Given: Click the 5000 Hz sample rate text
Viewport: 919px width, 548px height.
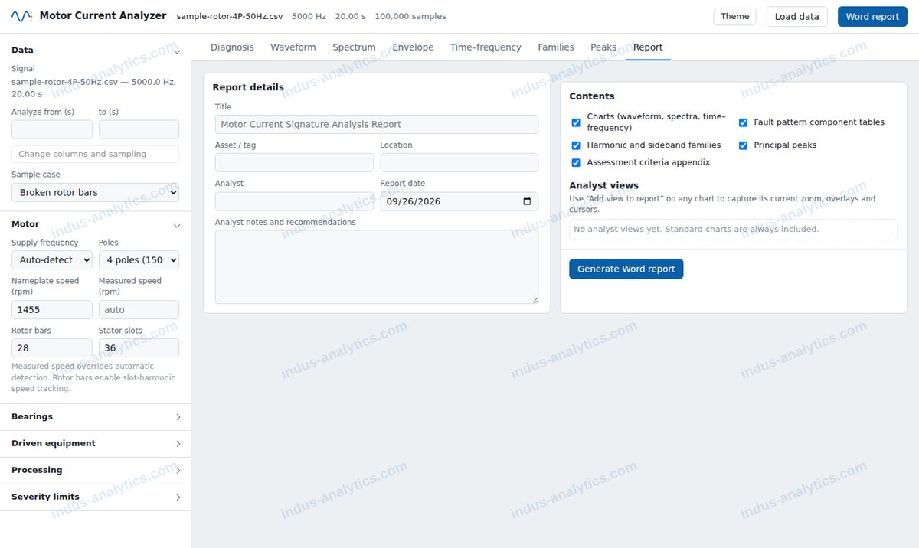Looking at the screenshot, I should click(309, 16).
